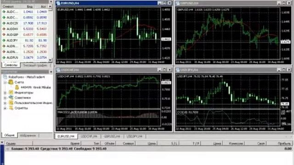This screenshot has height=165, width=294.
Task: Expand the Скрипты tree node
Action: click(5, 108)
